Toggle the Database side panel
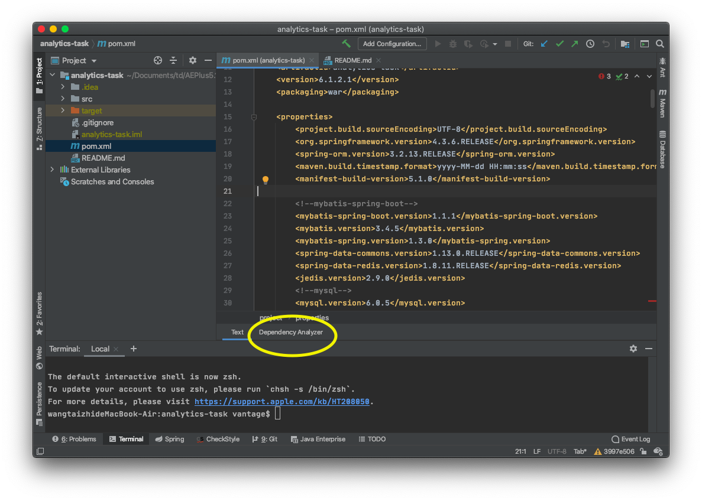Viewport: 702px width, 501px height. (x=662, y=149)
